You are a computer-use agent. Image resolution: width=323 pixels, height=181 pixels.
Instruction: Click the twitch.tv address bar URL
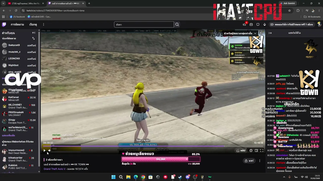pos(56,11)
